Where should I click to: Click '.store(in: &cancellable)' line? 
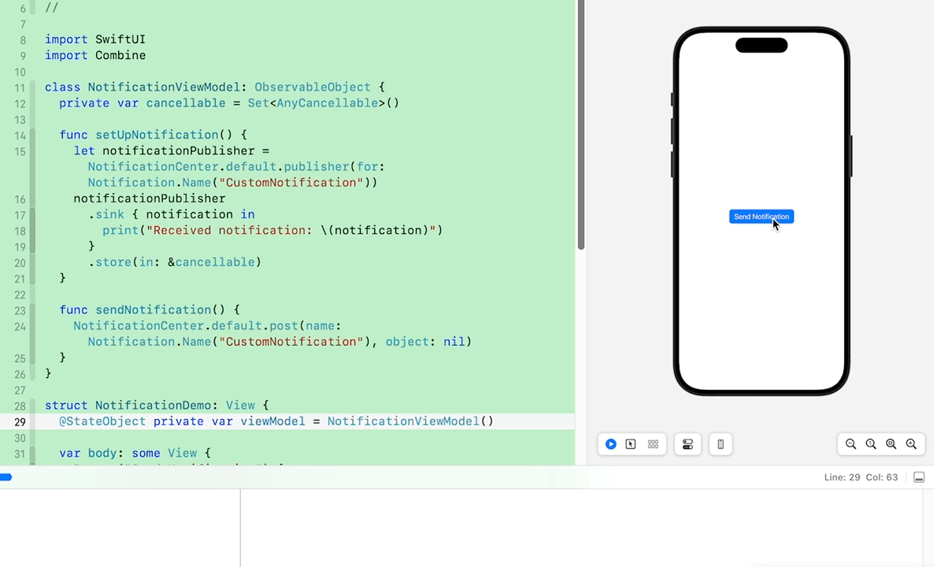tap(175, 262)
